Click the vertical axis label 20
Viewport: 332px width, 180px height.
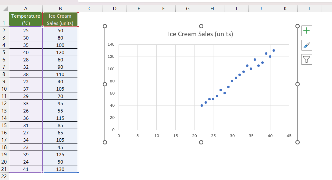pos(112,117)
